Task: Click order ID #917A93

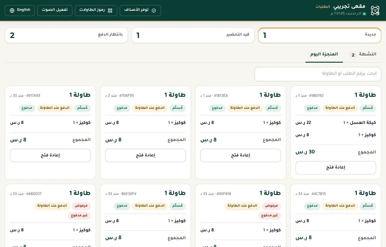Action: pyautogui.click(x=33, y=96)
